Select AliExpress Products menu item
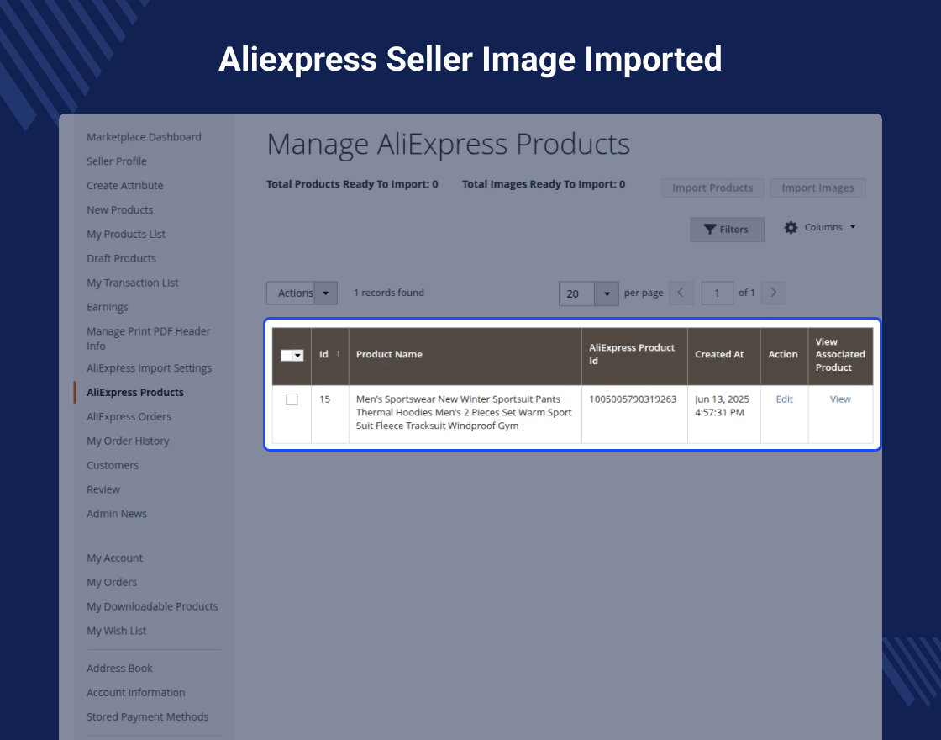Screen dimensions: 941x740 (x=135, y=392)
